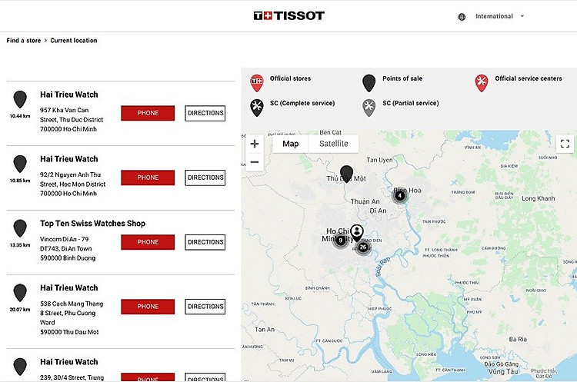Click the Find a store breadcrumb
This screenshot has height=382, width=577.
pyautogui.click(x=22, y=41)
